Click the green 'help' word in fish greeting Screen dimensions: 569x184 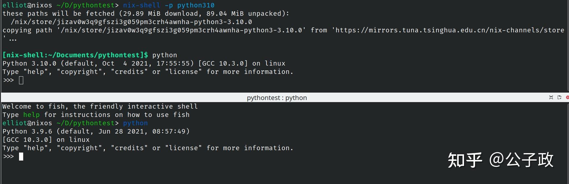click(31, 115)
